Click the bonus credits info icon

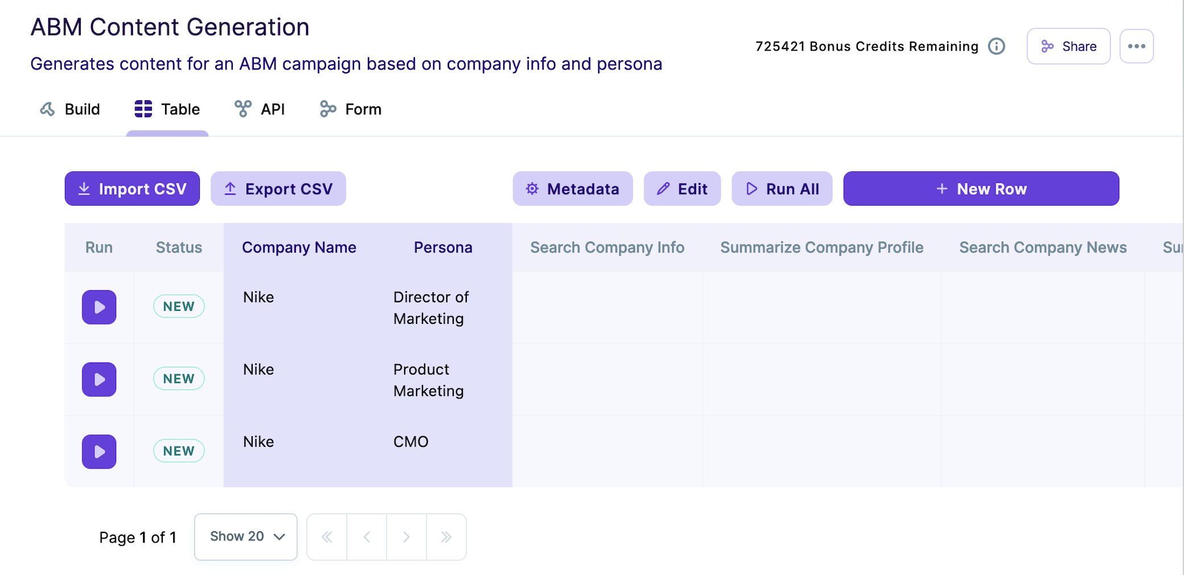(x=996, y=46)
